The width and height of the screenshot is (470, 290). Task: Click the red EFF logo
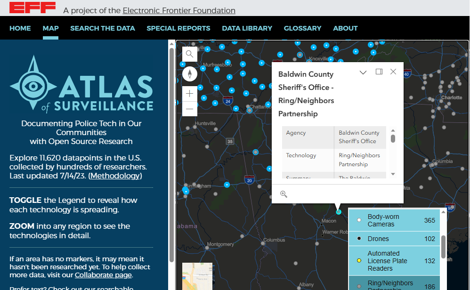coord(32,8)
